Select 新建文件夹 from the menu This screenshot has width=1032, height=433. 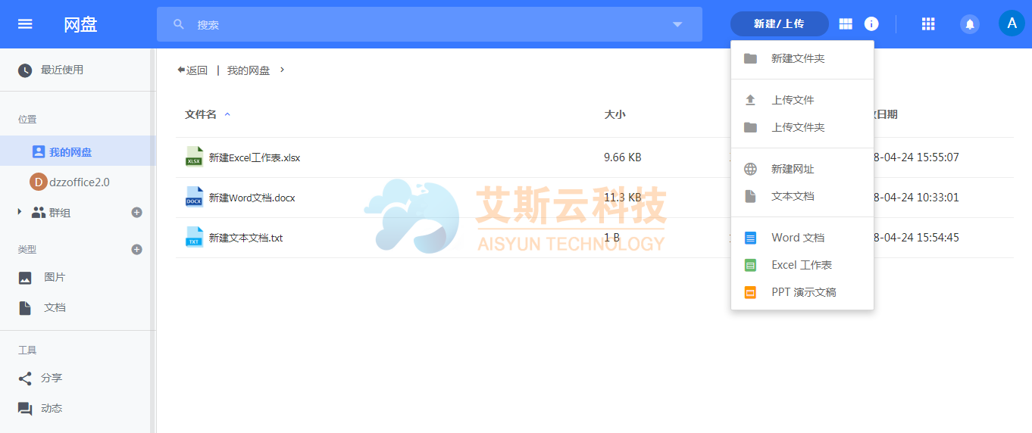(x=797, y=58)
